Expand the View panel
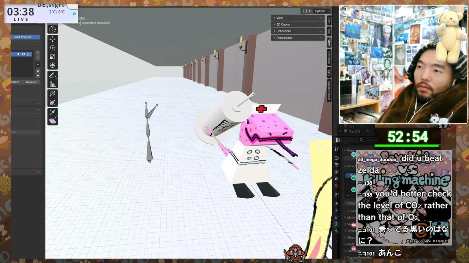Screen dimensions: 469x263 coord(298,18)
